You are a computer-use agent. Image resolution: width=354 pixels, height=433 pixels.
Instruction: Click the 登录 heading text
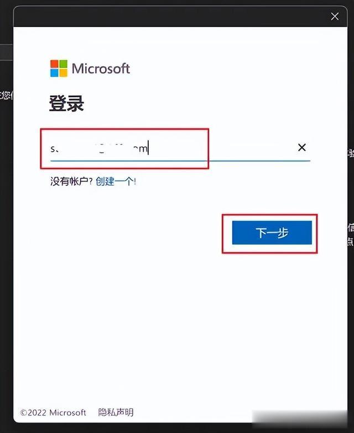pos(66,104)
